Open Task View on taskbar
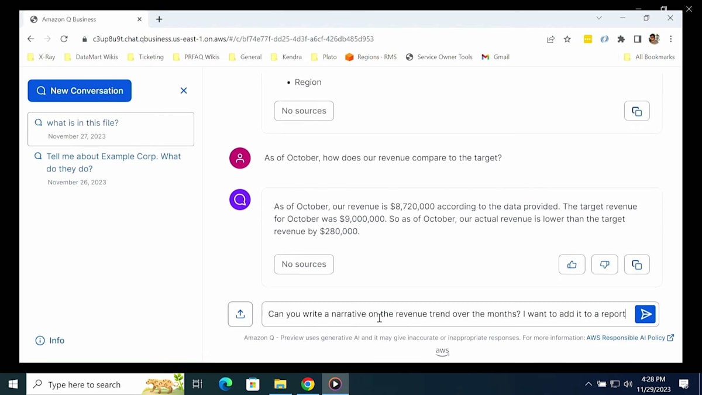Viewport: 702px width, 395px height. pos(197,384)
